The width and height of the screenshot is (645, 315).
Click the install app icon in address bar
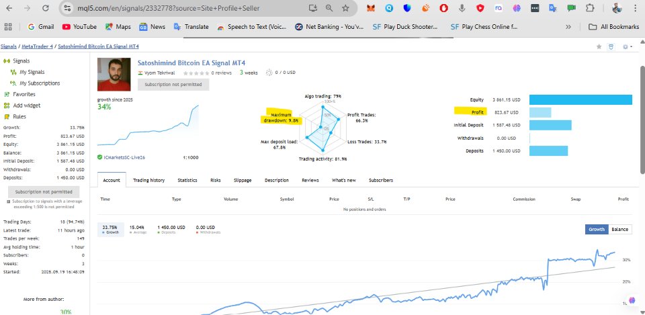tap(313, 8)
